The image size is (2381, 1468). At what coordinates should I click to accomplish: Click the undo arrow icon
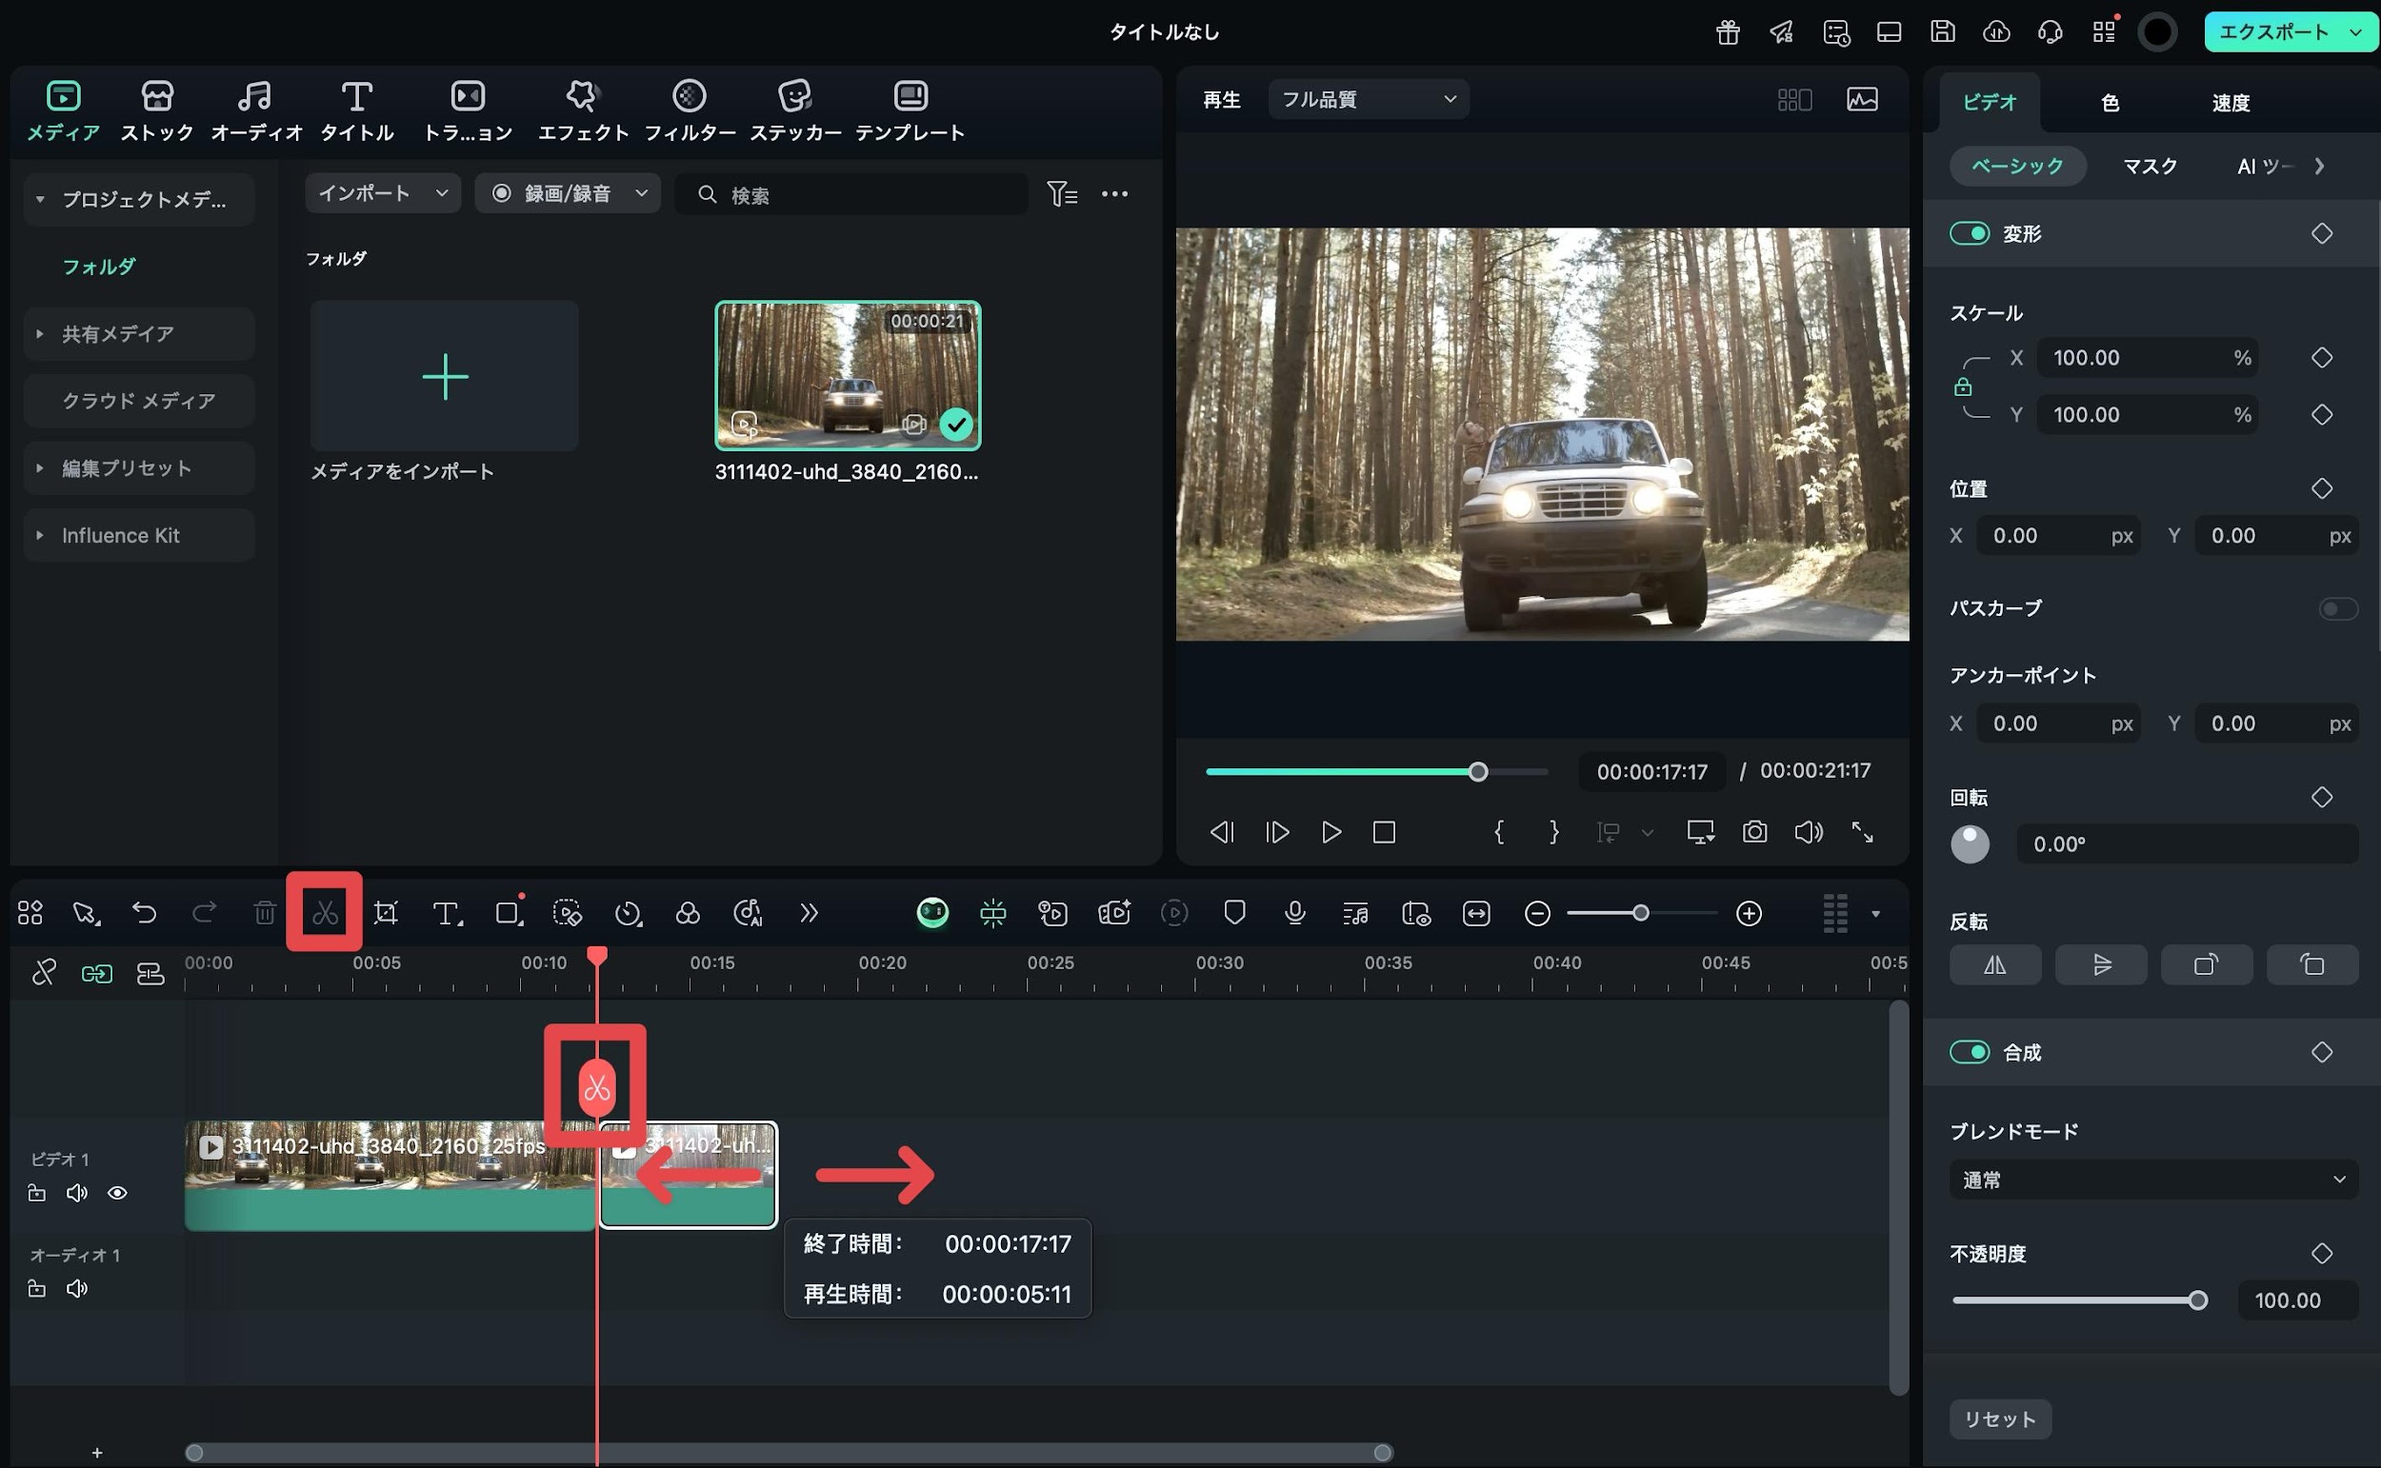pos(144,913)
